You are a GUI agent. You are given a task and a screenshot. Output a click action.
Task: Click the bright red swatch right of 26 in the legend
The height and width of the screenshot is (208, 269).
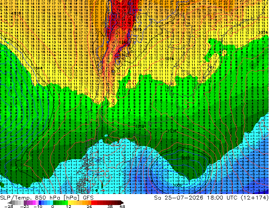(92, 202)
